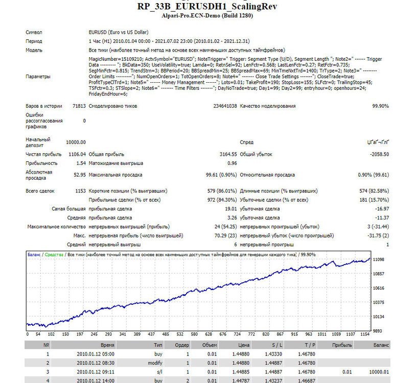The height and width of the screenshot is (383, 394).
Task: Select loss trades value 181 (15.70%)
Action: click(x=374, y=200)
